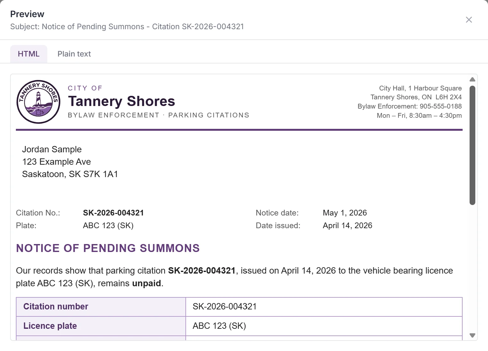
Task: Click table cell SK-2026-004321
Action: point(324,307)
